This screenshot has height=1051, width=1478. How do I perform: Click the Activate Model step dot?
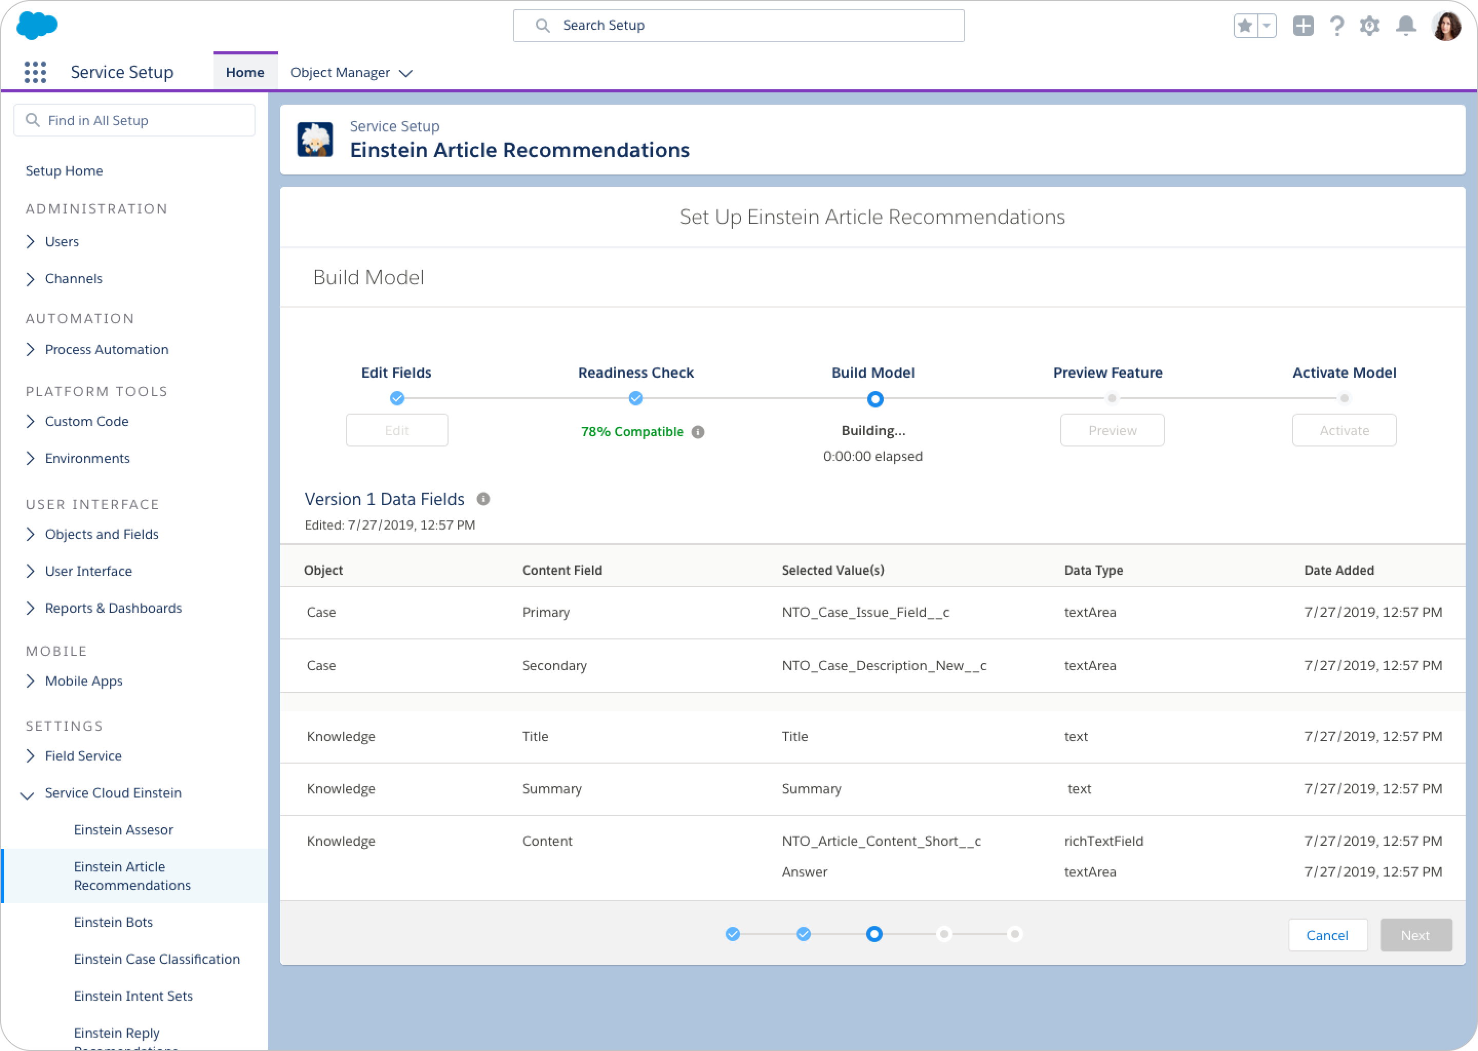[1344, 398]
